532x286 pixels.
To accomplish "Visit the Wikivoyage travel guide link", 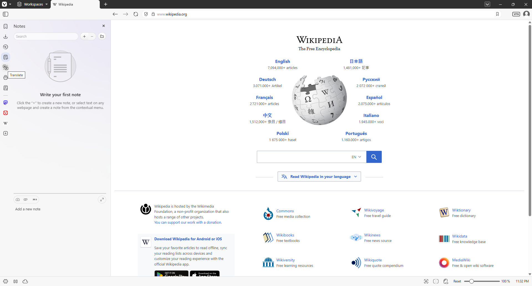I will click(374, 210).
